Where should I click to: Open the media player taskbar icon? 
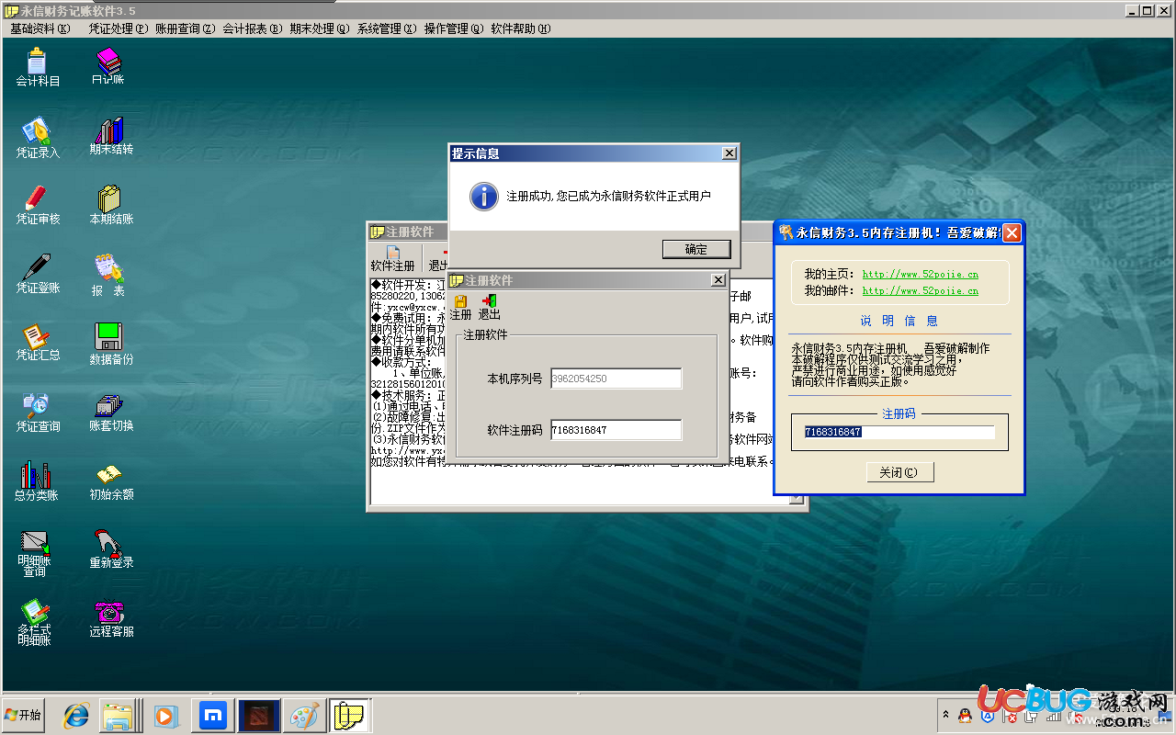pos(165,715)
